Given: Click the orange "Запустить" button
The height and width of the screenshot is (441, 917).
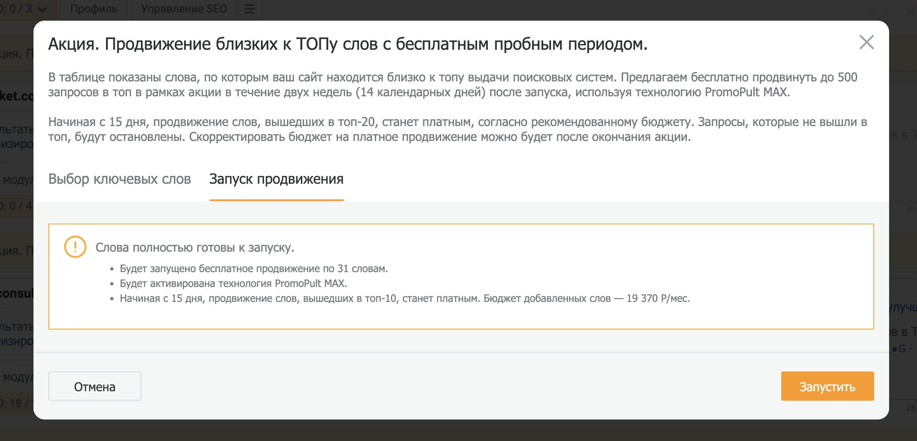Looking at the screenshot, I should (827, 386).
